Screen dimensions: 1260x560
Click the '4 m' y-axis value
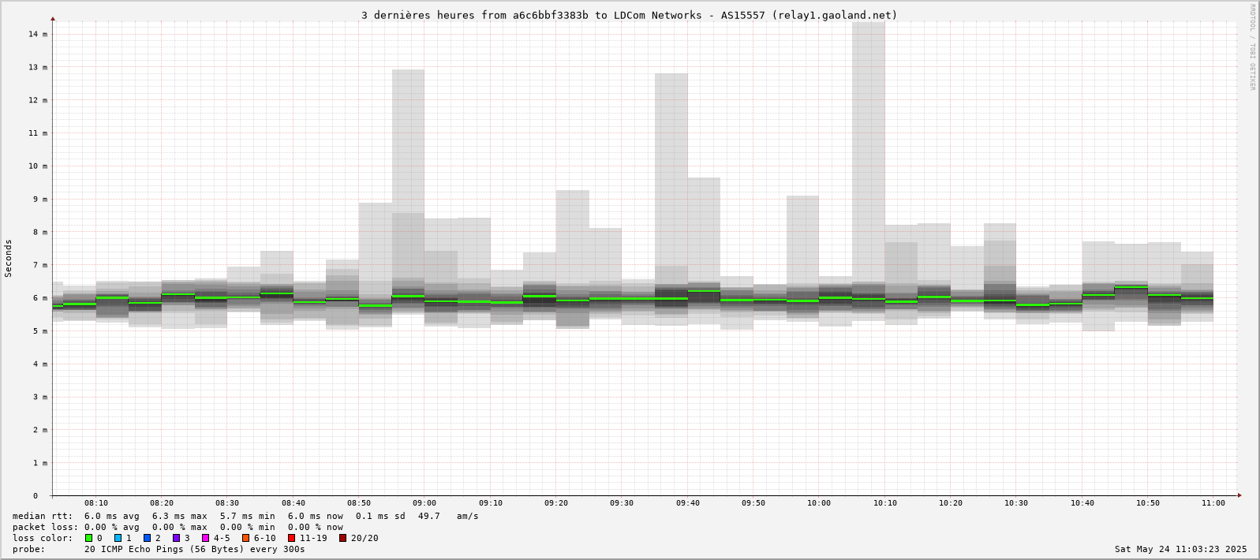click(40, 364)
